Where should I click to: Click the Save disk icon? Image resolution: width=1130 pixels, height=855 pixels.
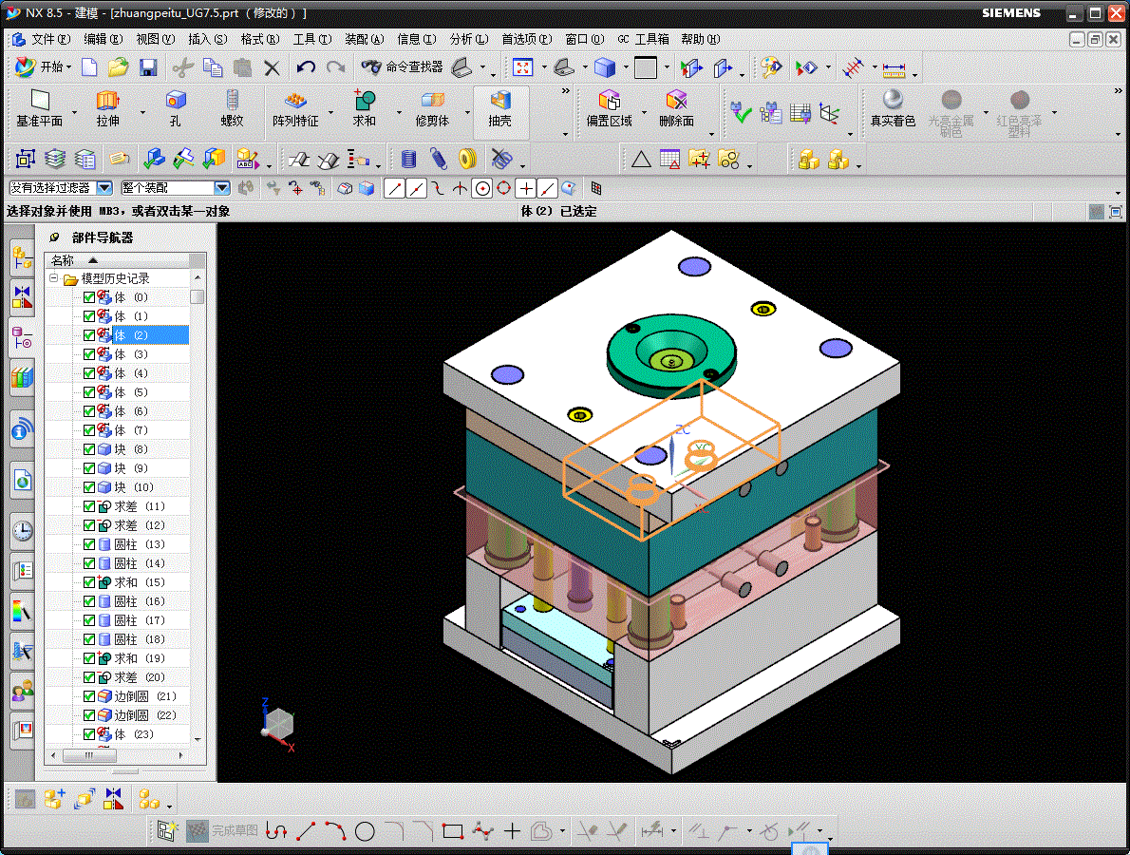148,67
